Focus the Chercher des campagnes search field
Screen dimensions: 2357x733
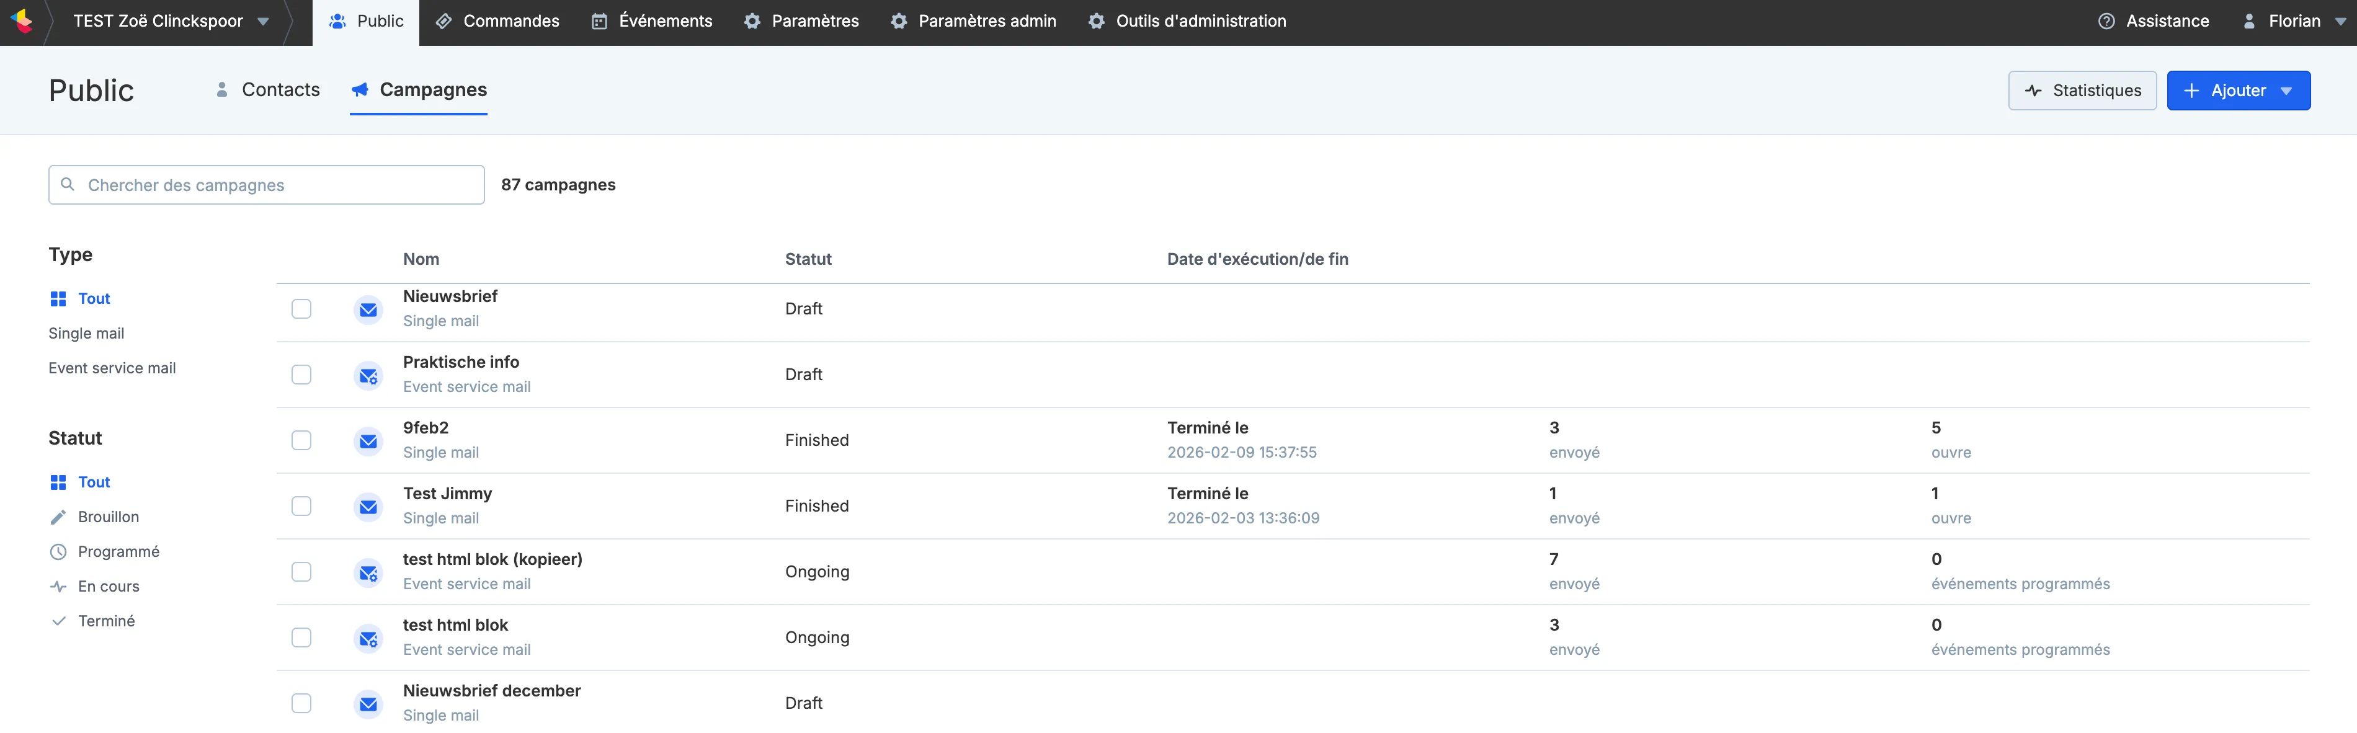(266, 185)
